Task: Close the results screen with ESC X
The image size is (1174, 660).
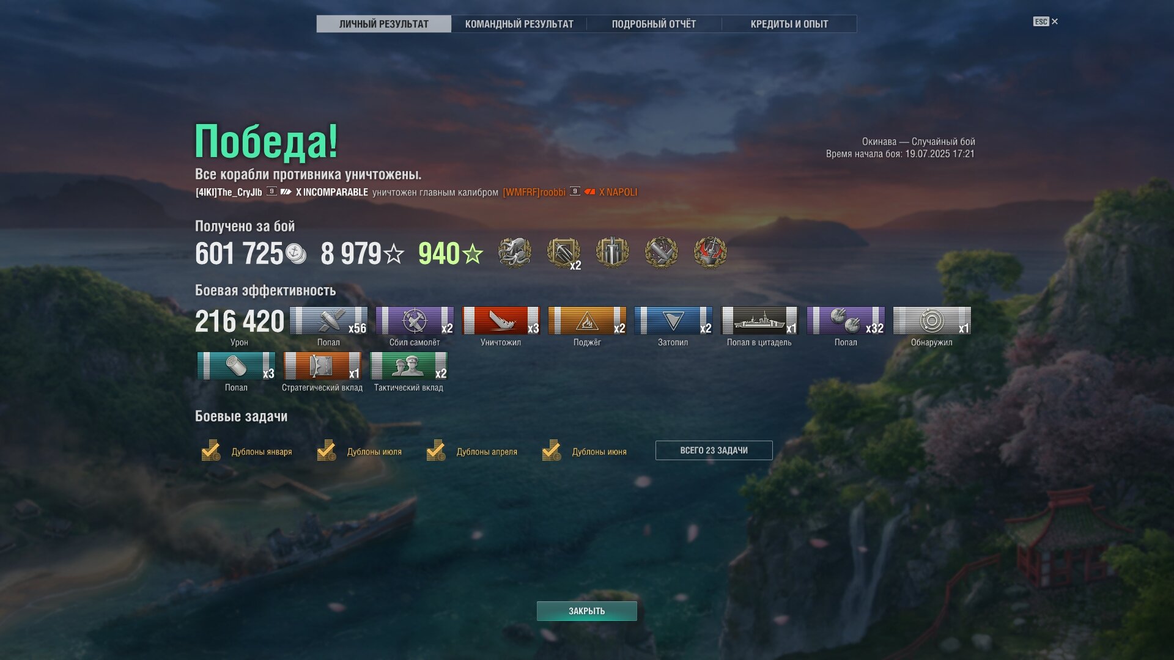Action: [1046, 21]
